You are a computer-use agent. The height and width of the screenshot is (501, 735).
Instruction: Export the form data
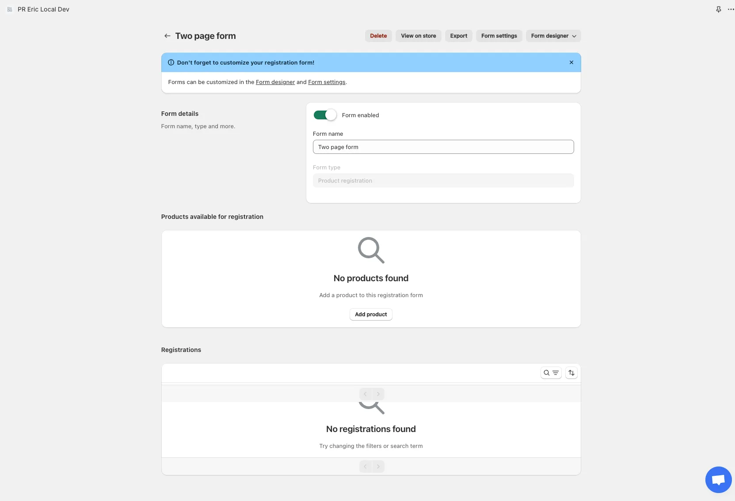459,36
